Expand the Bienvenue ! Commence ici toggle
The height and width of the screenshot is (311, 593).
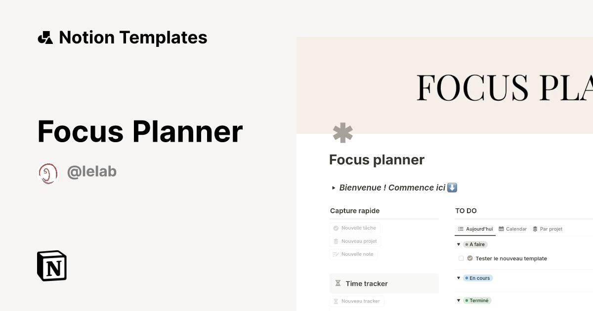click(x=333, y=188)
